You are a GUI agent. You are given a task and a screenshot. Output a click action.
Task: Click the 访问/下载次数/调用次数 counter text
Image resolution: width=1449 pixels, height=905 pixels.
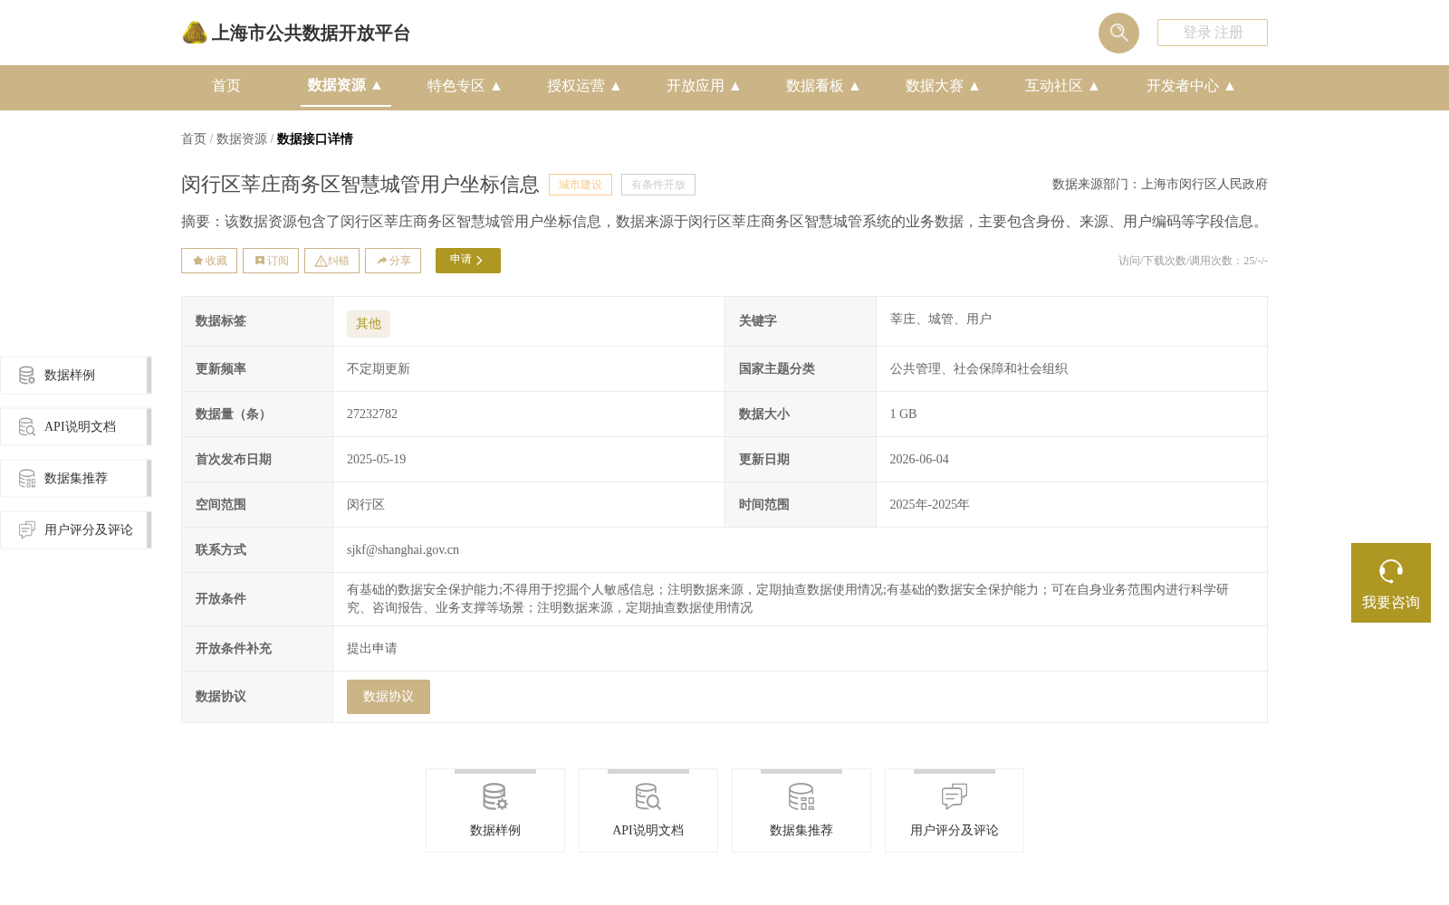click(1193, 261)
